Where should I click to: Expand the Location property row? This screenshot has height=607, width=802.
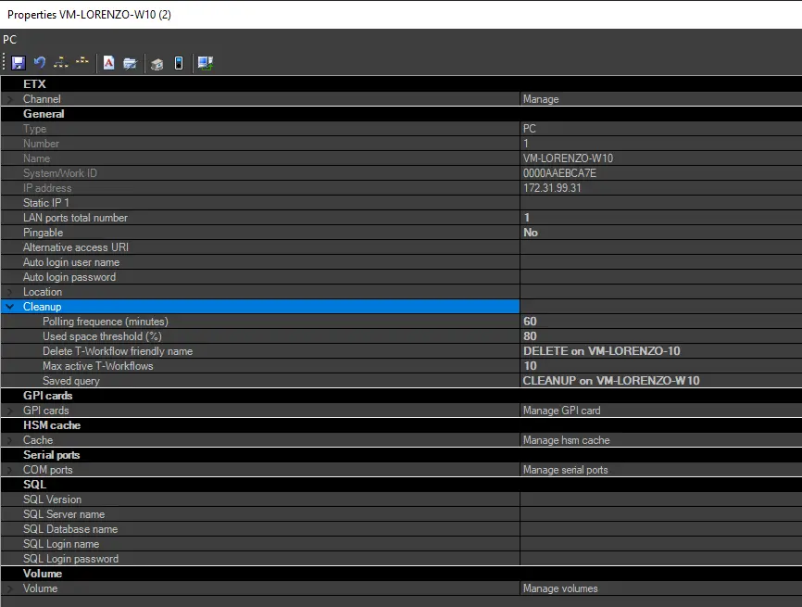pyautogui.click(x=10, y=292)
